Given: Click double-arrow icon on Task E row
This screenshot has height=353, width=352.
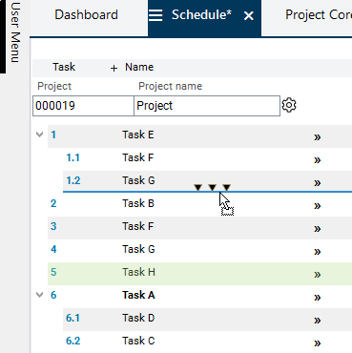Looking at the screenshot, I should [317, 137].
